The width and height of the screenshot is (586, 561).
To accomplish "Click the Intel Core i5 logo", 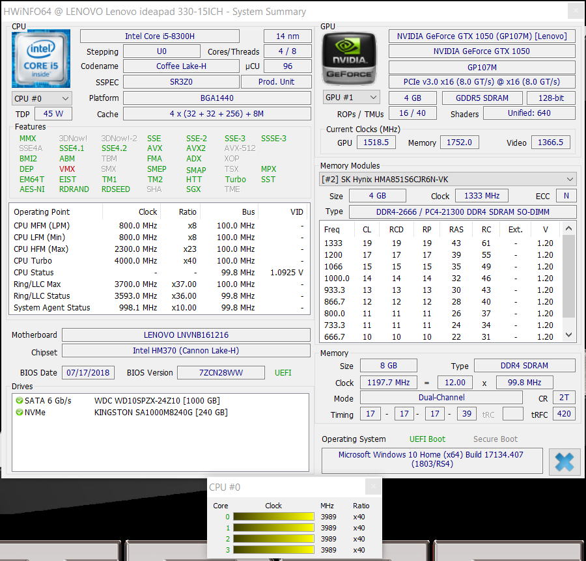I will 41,59.
